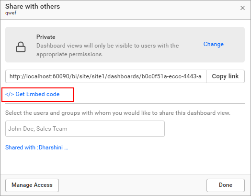Open the Get Embed code link

click(33, 94)
